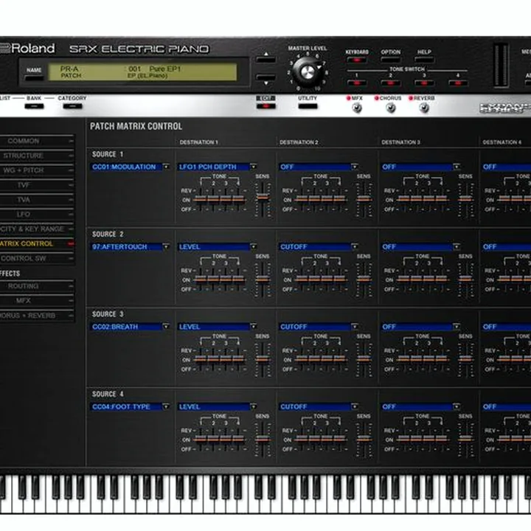
Task: Open the TVA edit page
Action: pos(37,200)
